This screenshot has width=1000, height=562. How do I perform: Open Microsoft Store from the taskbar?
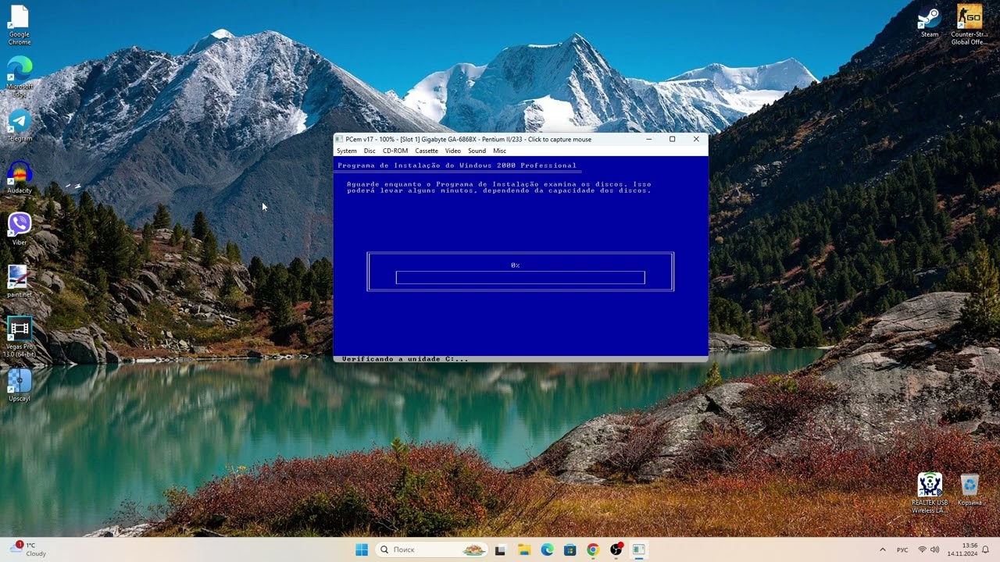click(570, 550)
